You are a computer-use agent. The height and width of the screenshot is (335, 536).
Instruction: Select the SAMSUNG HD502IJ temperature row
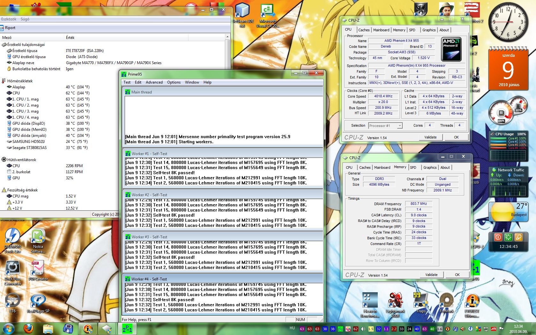(x=28, y=142)
